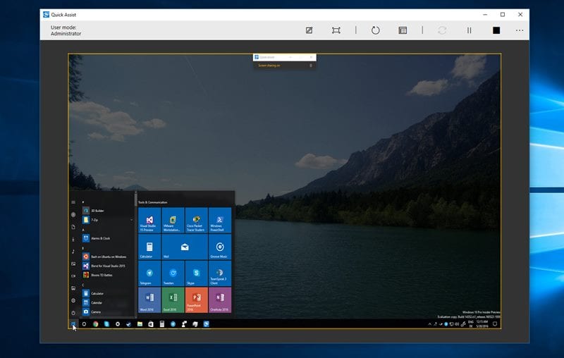Open the Documents icon in Start rail
564x358 pixels.
click(x=73, y=227)
